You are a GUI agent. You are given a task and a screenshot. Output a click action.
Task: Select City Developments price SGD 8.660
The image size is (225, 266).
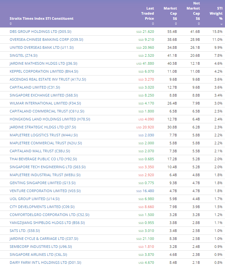[146, 207]
